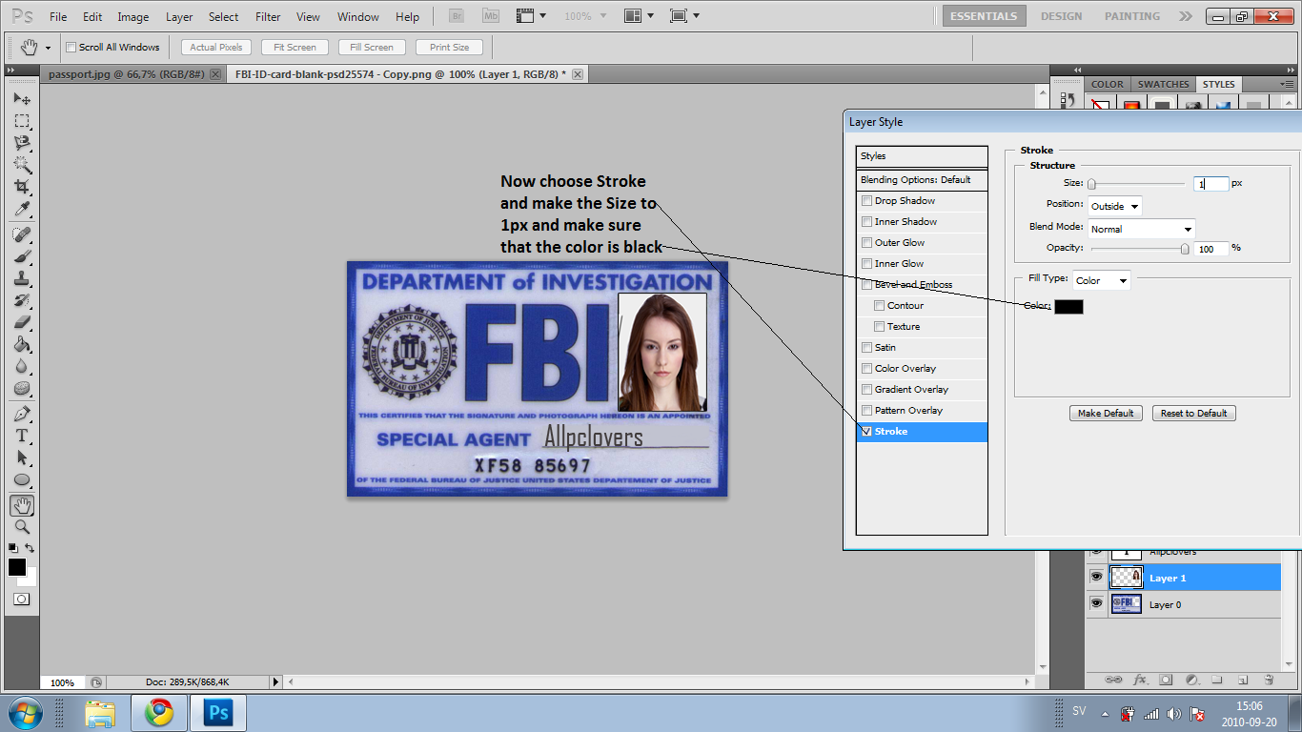Open the stroke Position dropdown

pos(1115,206)
